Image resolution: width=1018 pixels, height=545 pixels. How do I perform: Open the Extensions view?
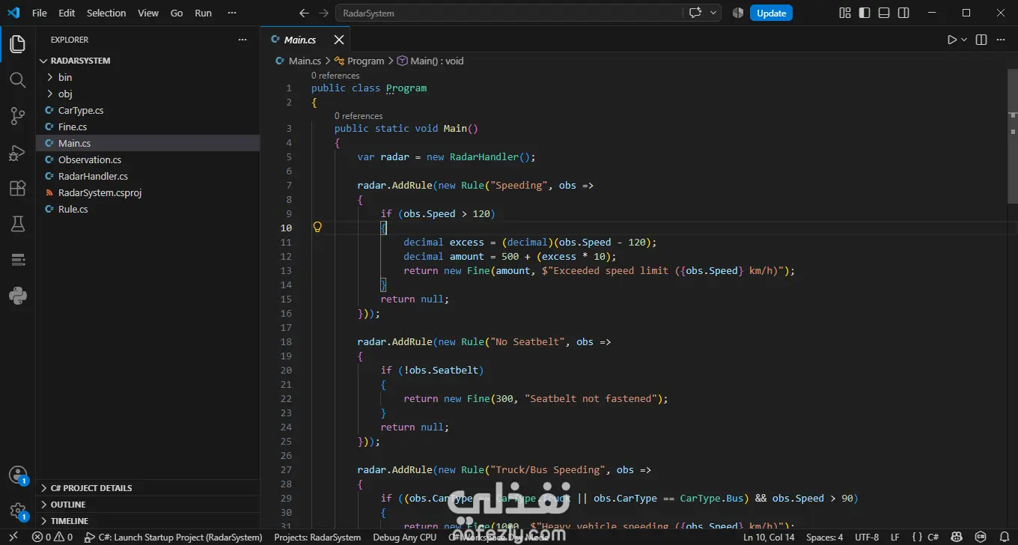(17, 189)
